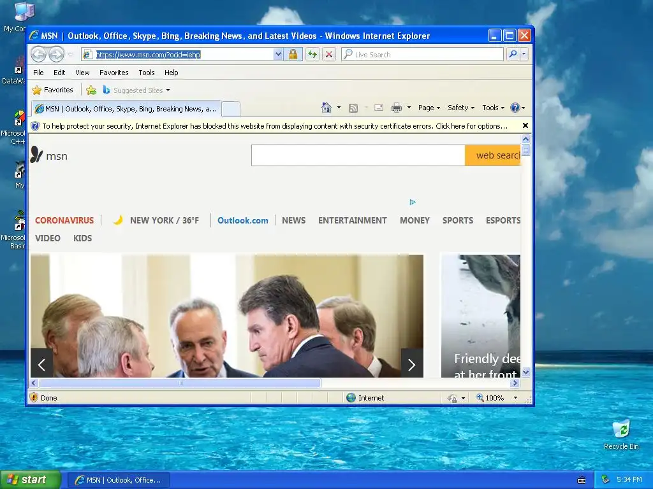
Task: Click the AdChoices triangle icon
Action: pos(413,202)
